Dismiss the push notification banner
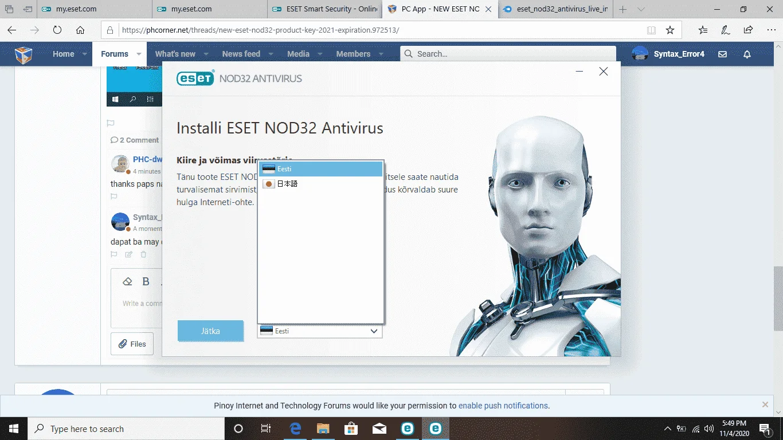This screenshot has width=783, height=440. point(765,404)
